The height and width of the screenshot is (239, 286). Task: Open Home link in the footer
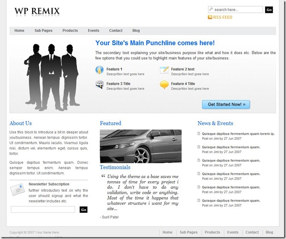(x=168, y=232)
